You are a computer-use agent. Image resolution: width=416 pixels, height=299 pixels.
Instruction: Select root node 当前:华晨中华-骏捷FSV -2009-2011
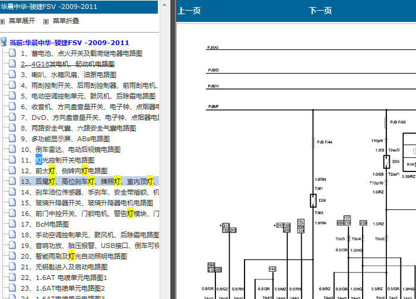pyautogui.click(x=69, y=43)
